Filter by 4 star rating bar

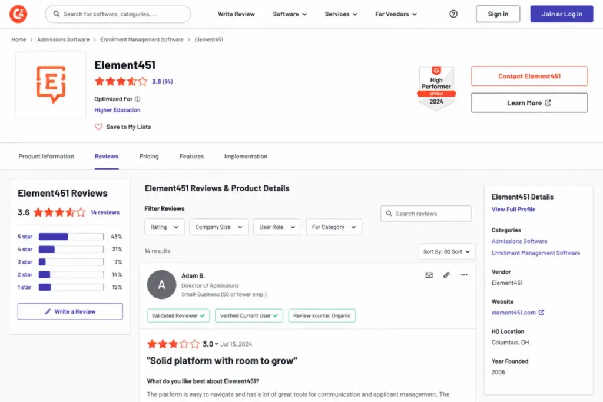[71, 249]
